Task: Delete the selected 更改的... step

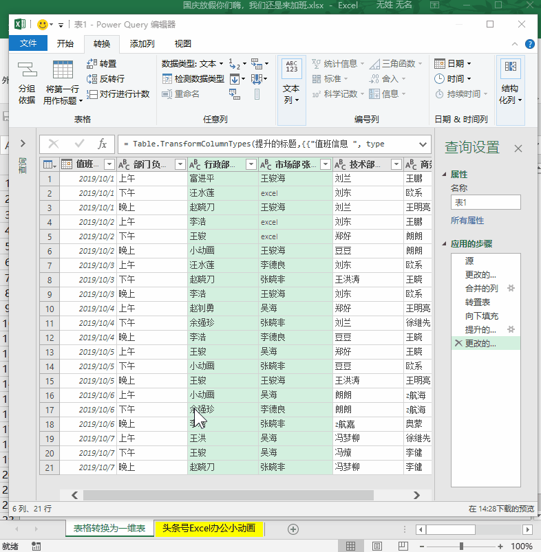Action: pos(458,343)
